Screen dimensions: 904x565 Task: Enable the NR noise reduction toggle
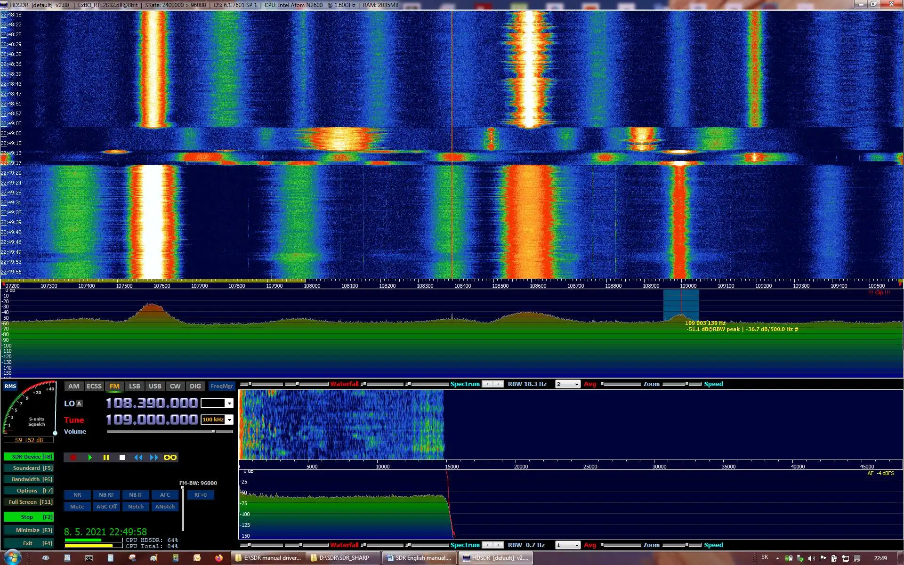tap(77, 495)
